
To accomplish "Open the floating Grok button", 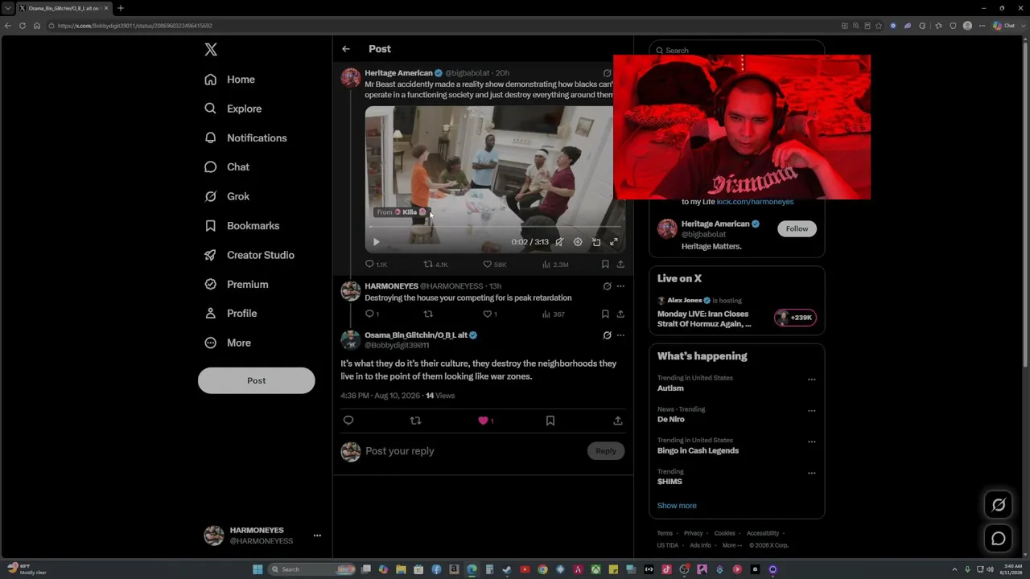I will (999, 505).
